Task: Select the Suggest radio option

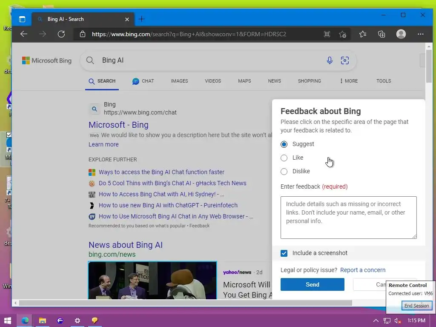Action: (284, 144)
